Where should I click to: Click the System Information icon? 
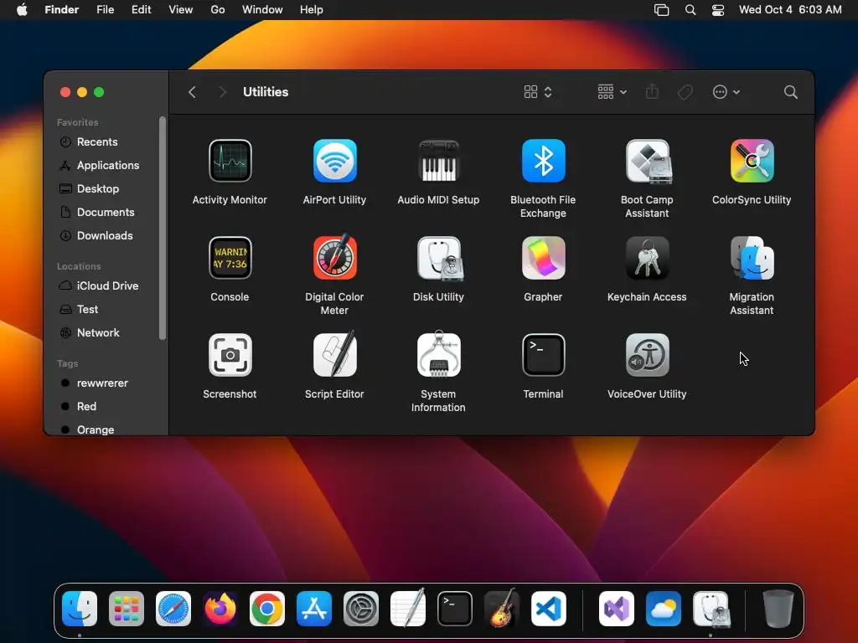tap(438, 354)
